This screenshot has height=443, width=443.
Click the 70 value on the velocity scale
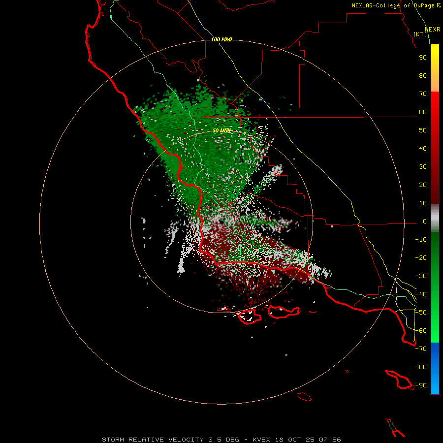click(x=423, y=94)
